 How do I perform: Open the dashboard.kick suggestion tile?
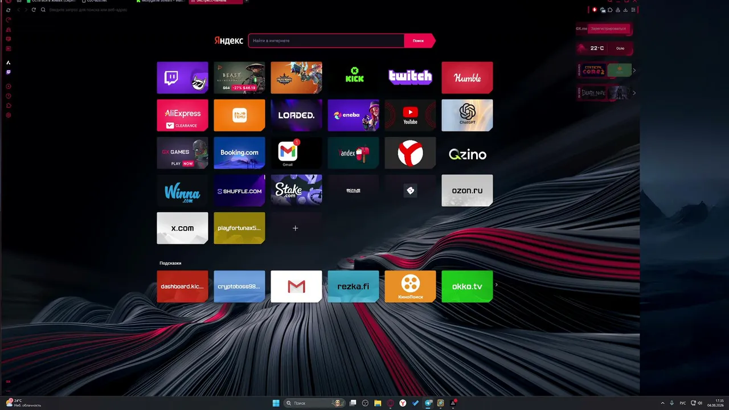click(182, 286)
